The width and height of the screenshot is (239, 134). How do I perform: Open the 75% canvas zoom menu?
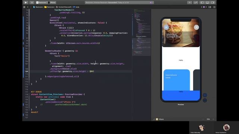coord(208,119)
